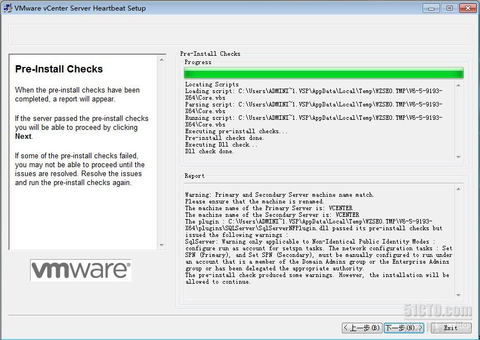
Task: Click the Secondary Server machine name line
Action: 272,215
